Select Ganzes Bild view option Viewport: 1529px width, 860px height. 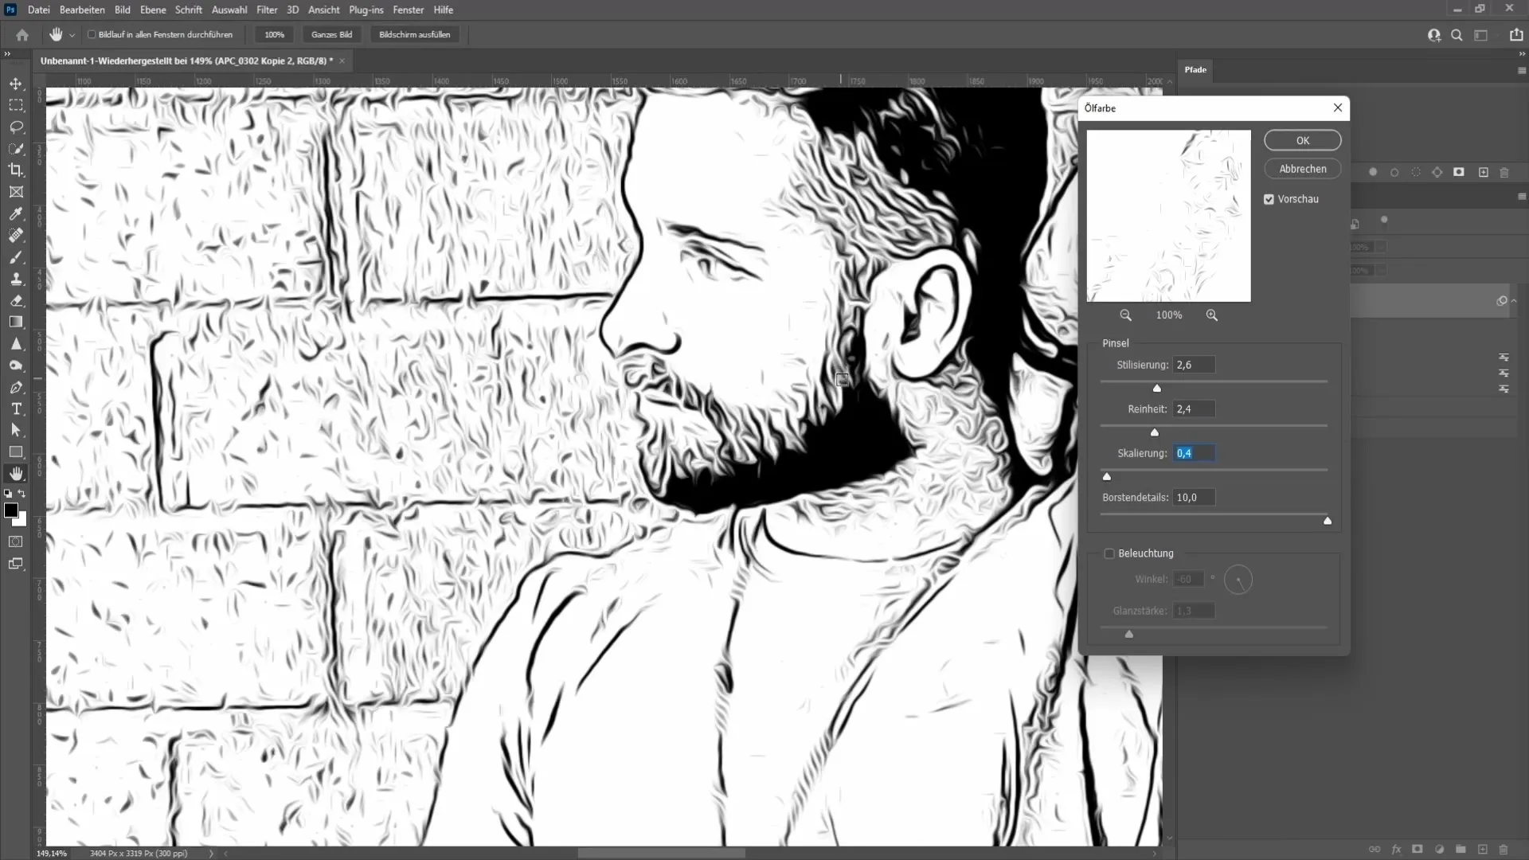pyautogui.click(x=332, y=35)
